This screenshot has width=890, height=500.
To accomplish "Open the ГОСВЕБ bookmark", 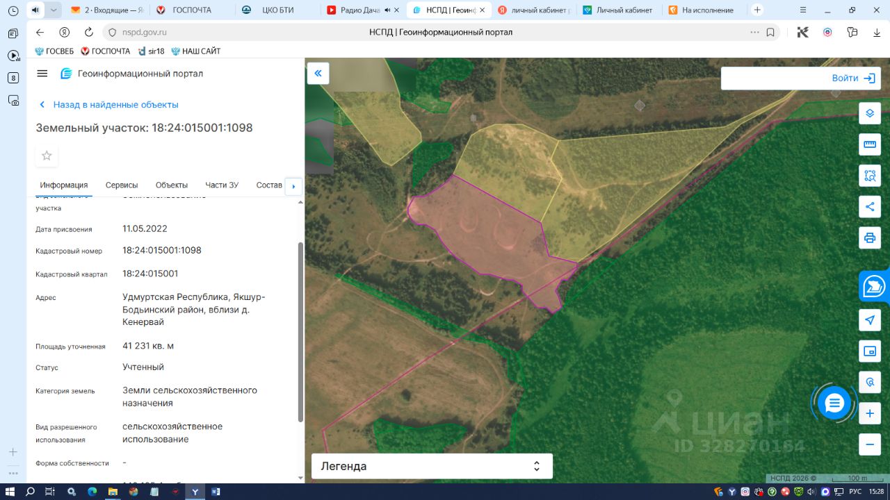I will [54, 51].
